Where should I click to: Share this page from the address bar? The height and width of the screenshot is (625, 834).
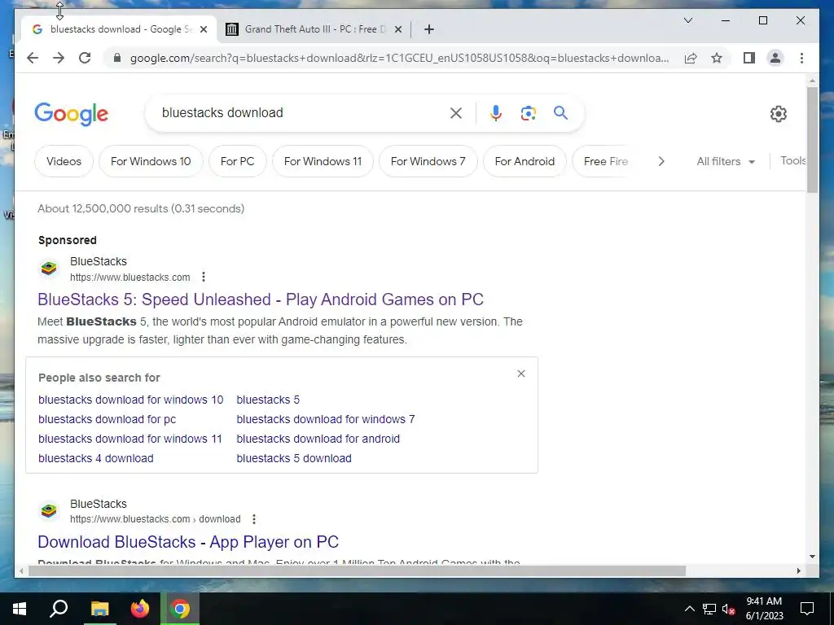(691, 58)
